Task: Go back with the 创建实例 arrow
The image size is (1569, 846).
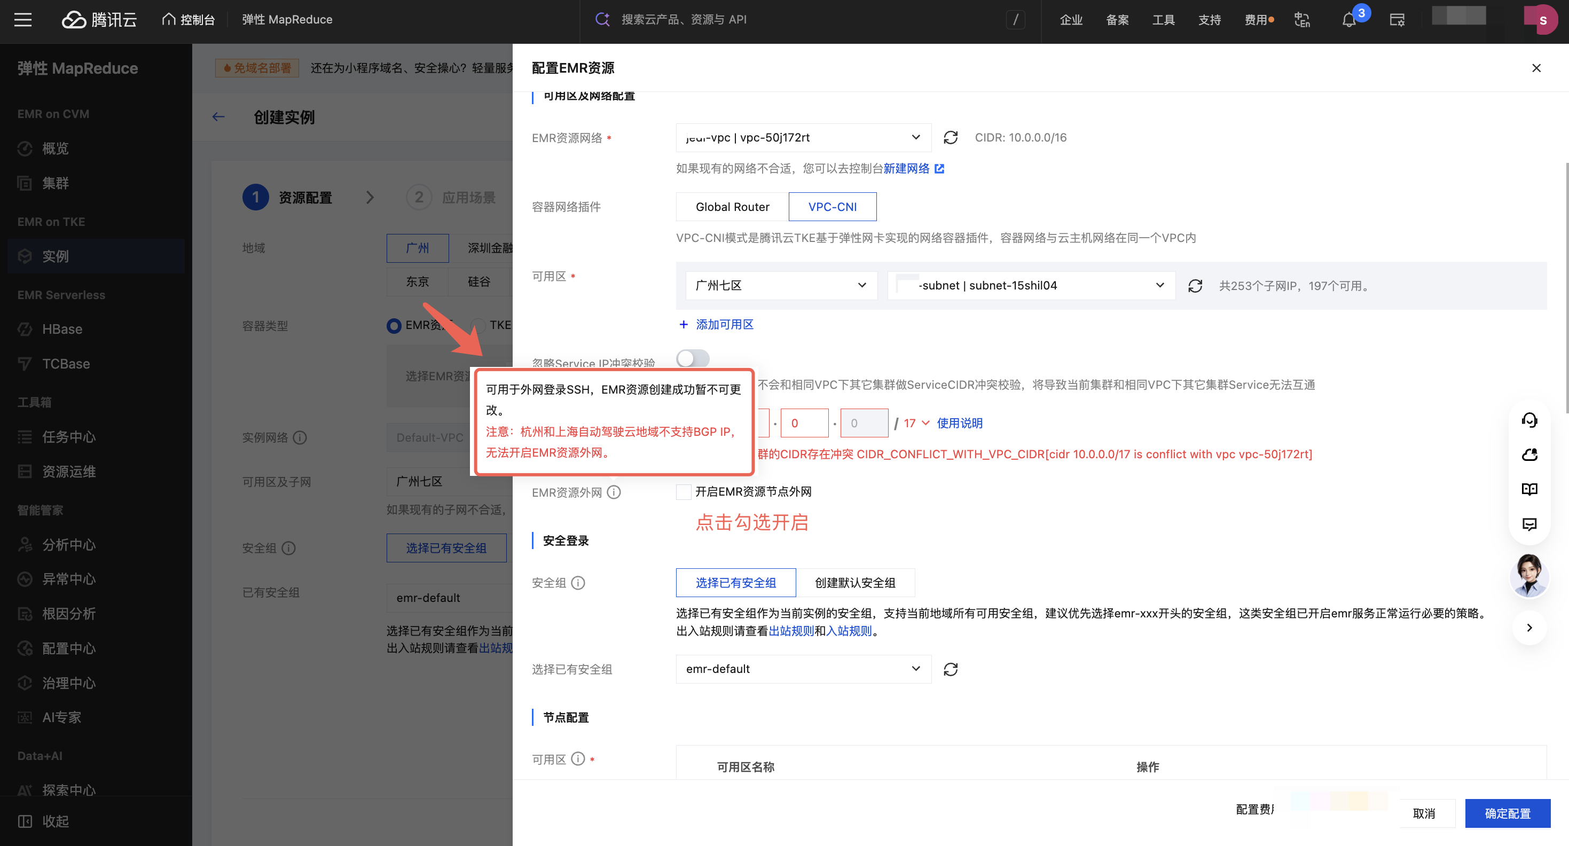Action: point(218,117)
